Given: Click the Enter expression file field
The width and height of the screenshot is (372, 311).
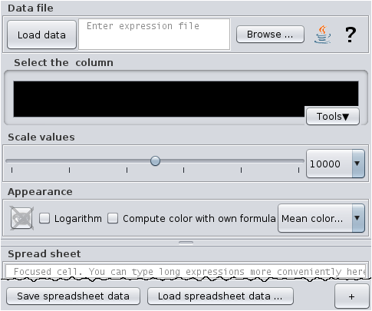Looking at the screenshot, I should [x=154, y=35].
